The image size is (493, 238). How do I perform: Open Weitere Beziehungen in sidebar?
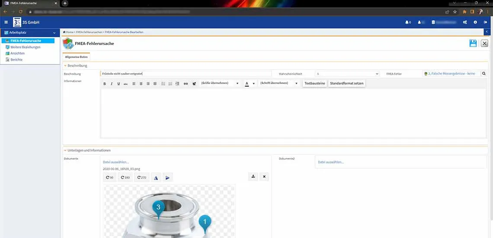25,47
